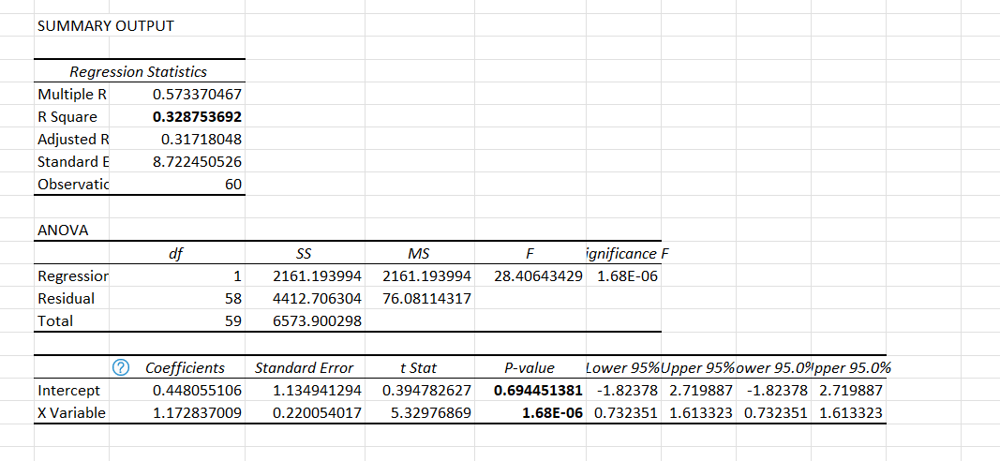Image resolution: width=1000 pixels, height=461 pixels.
Task: Click the t Stat column header
Action: (x=418, y=368)
